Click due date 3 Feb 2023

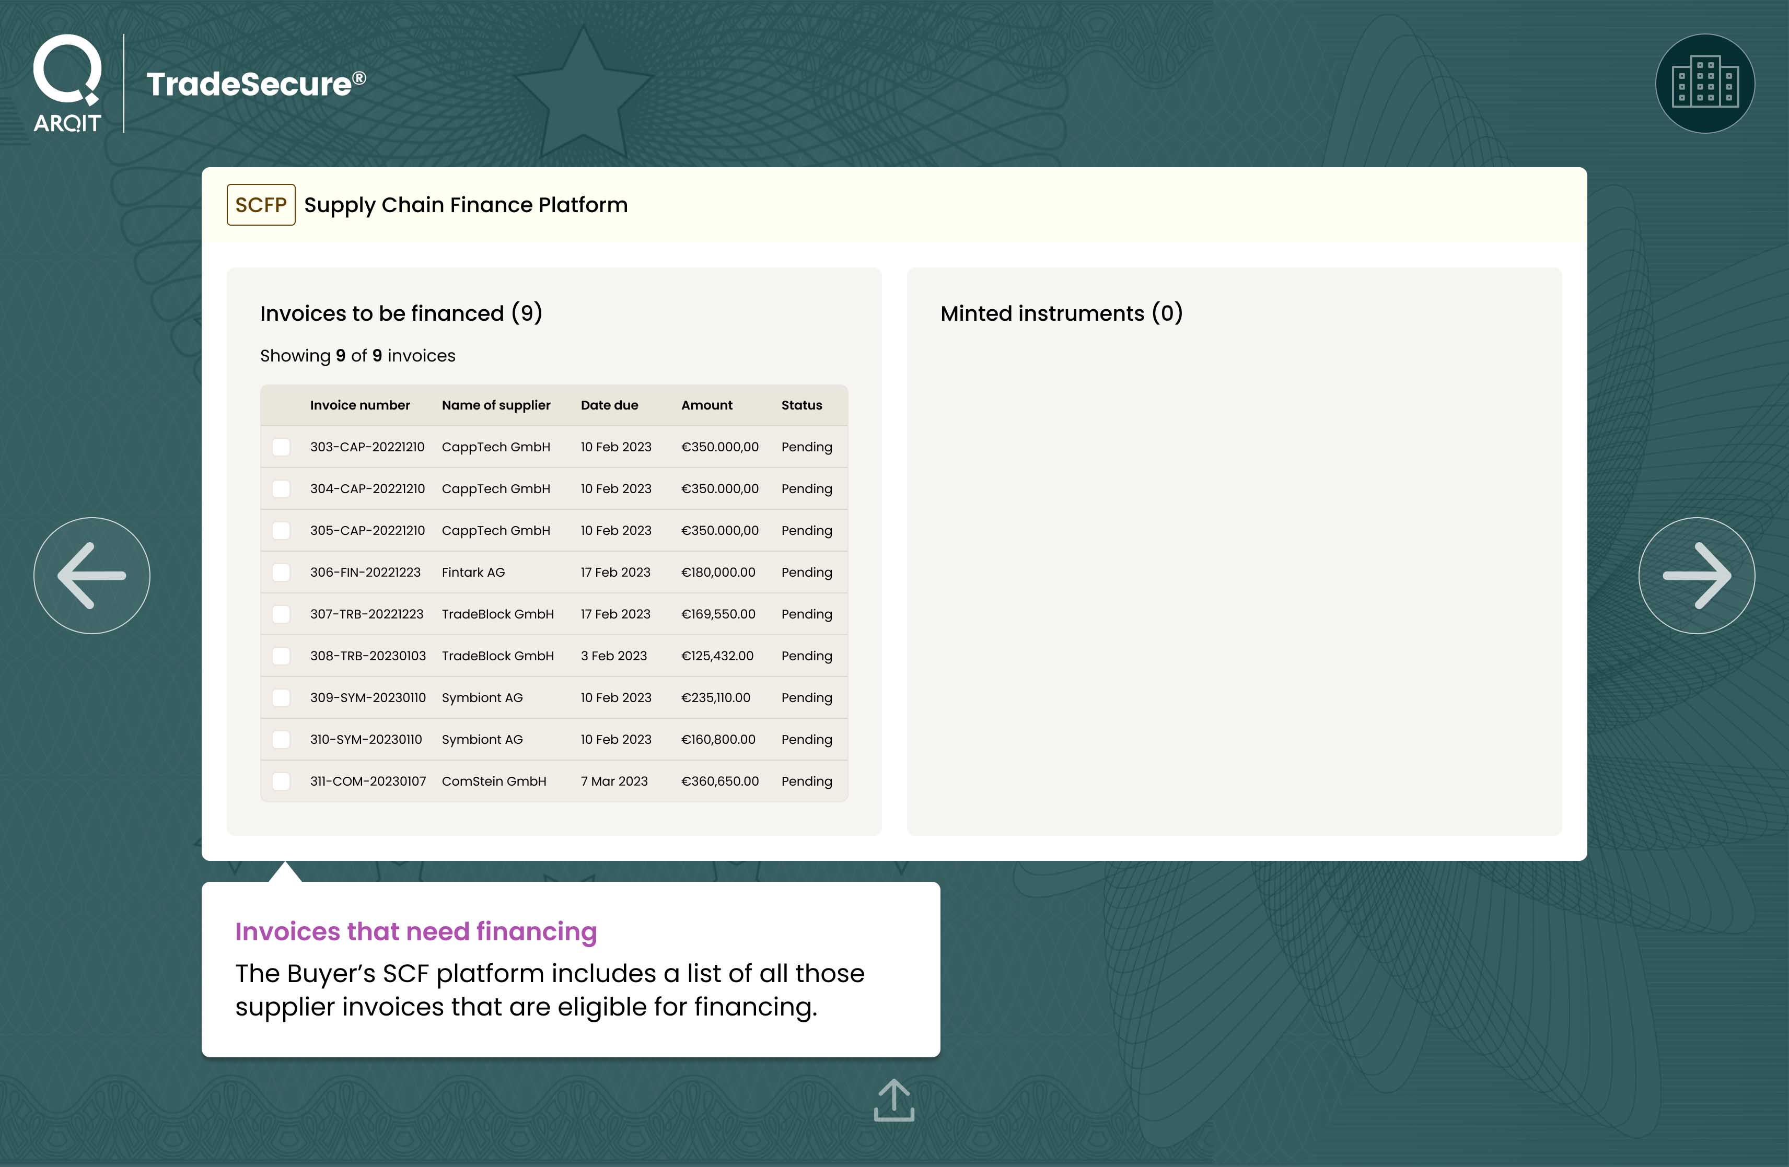point(613,656)
